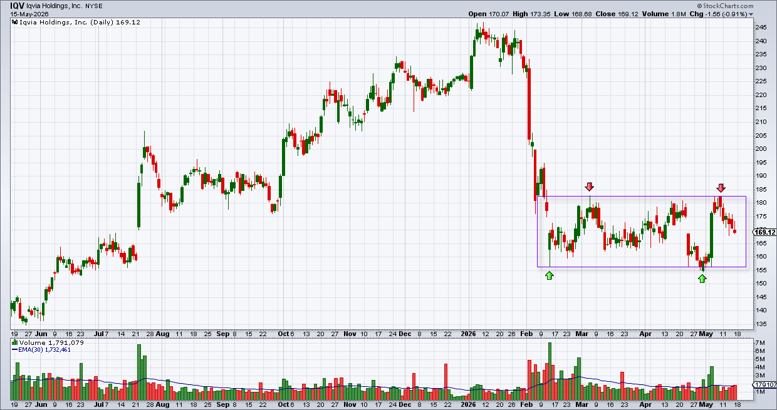
Task: Open the dropdown arrow after Chg percentage
Action: pyautogui.click(x=751, y=14)
